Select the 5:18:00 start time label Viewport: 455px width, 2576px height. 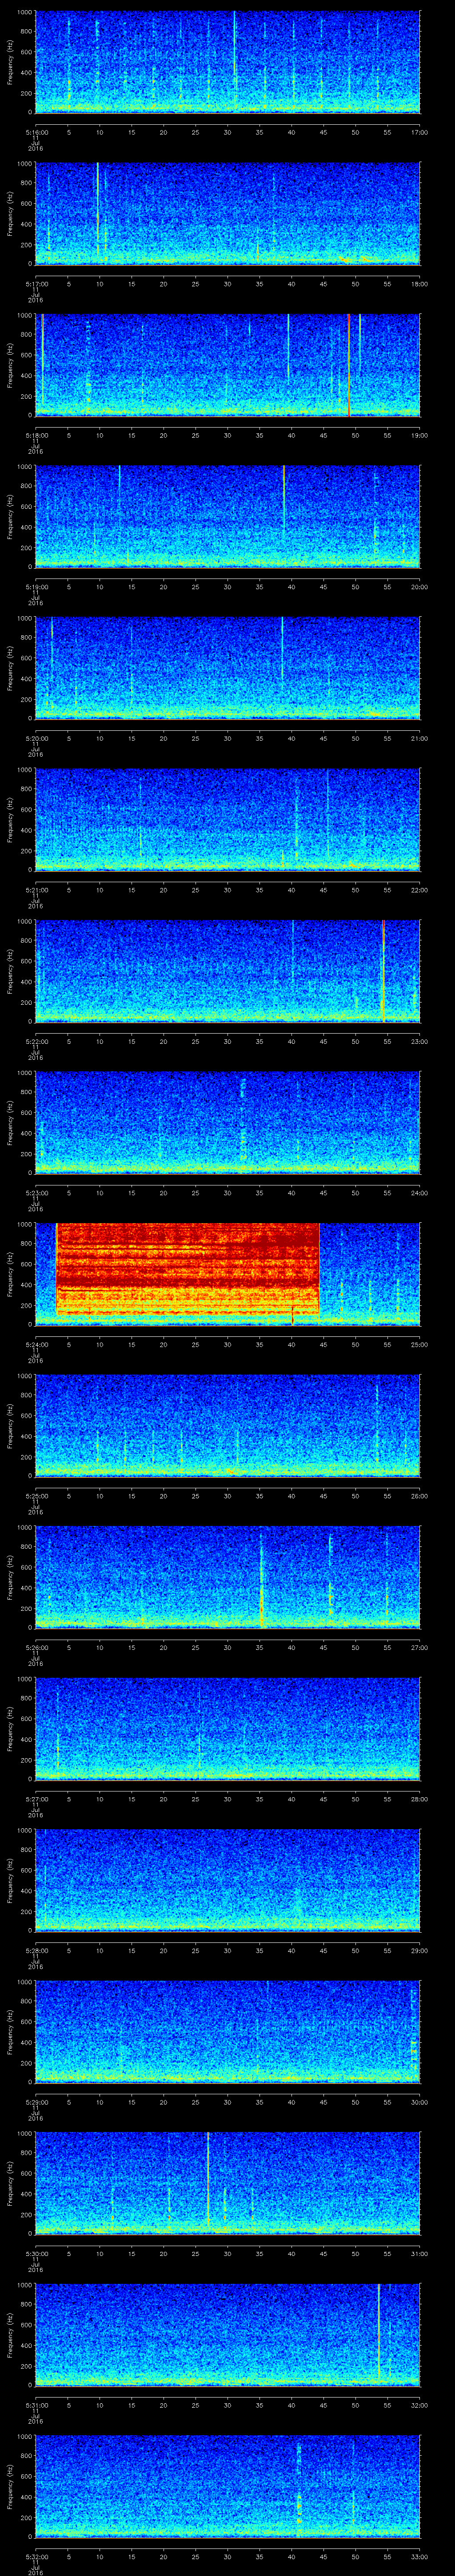[36, 435]
